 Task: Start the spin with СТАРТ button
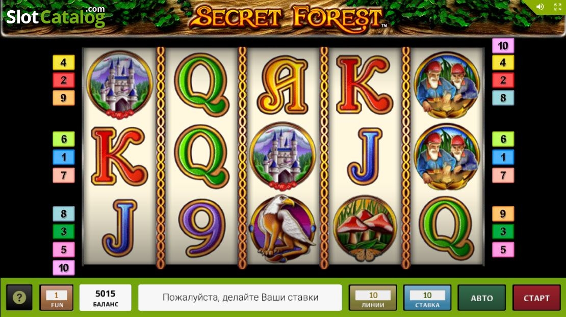536,298
